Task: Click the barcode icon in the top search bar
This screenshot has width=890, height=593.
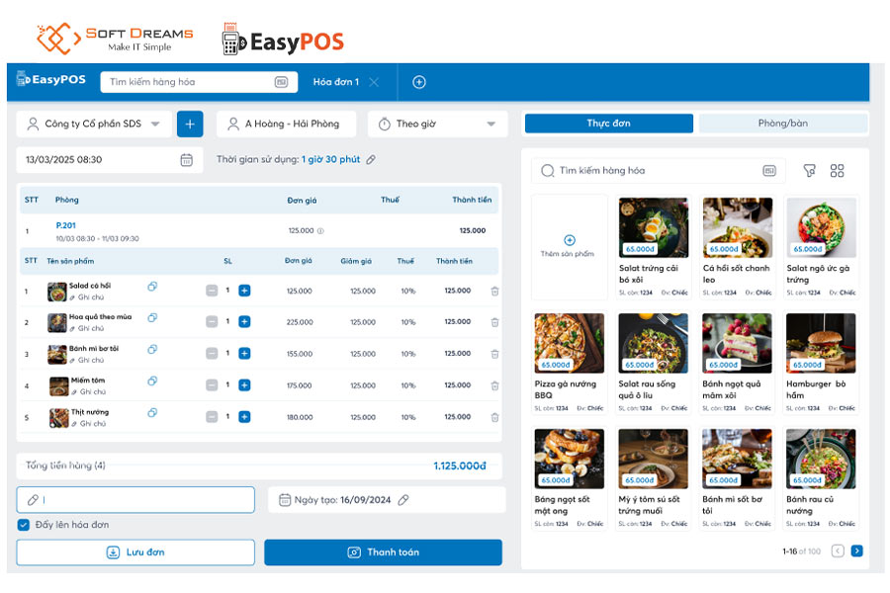Action: (281, 82)
